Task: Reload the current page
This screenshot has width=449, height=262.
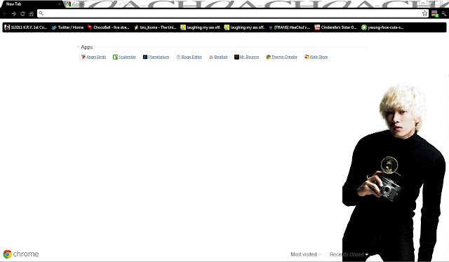Action: (22, 13)
